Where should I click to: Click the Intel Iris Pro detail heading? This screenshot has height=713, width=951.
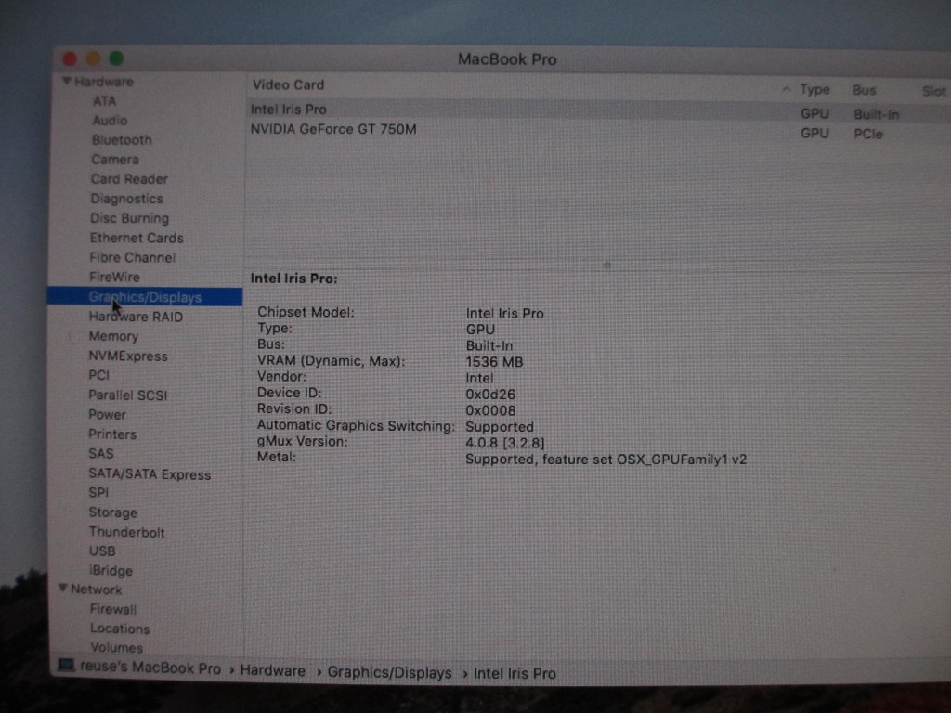click(294, 279)
